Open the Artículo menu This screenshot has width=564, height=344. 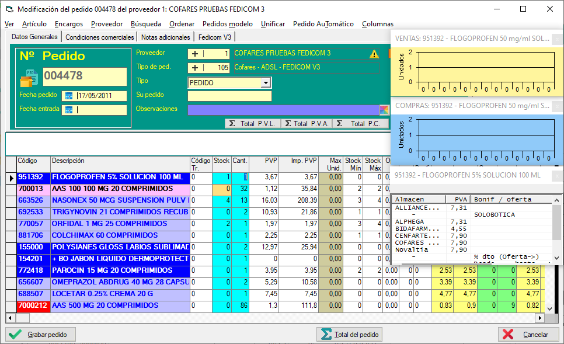click(x=34, y=24)
